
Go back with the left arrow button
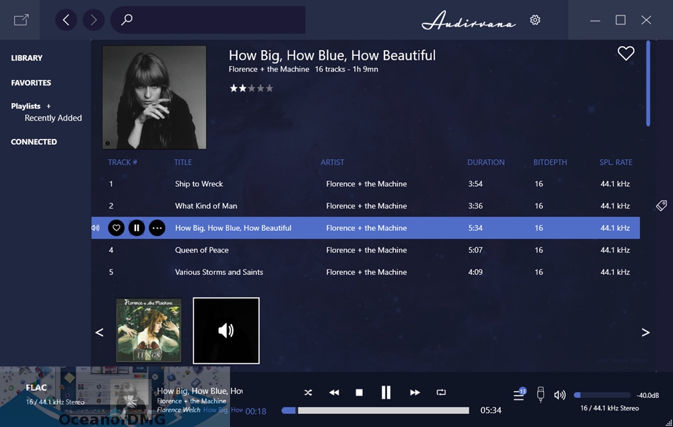point(66,20)
